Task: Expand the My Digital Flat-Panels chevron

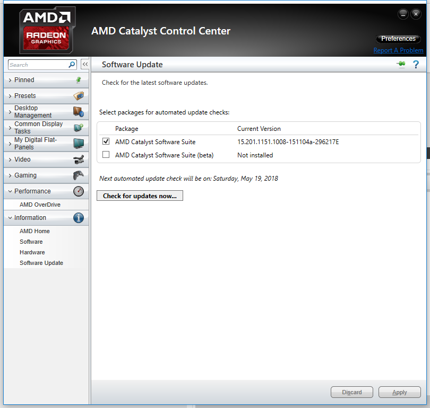Action: [10, 144]
